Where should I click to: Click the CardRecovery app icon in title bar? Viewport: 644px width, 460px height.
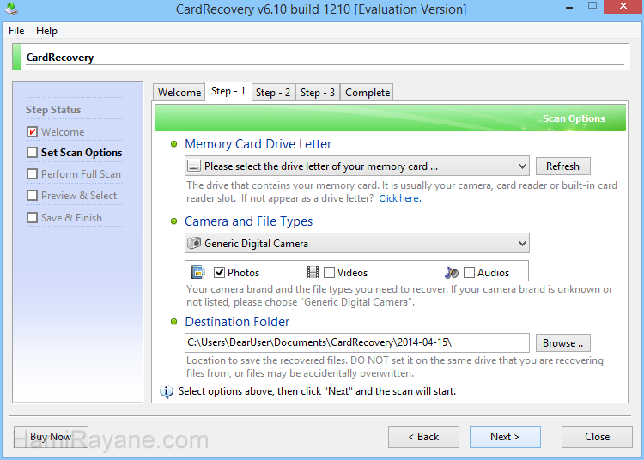point(11,9)
